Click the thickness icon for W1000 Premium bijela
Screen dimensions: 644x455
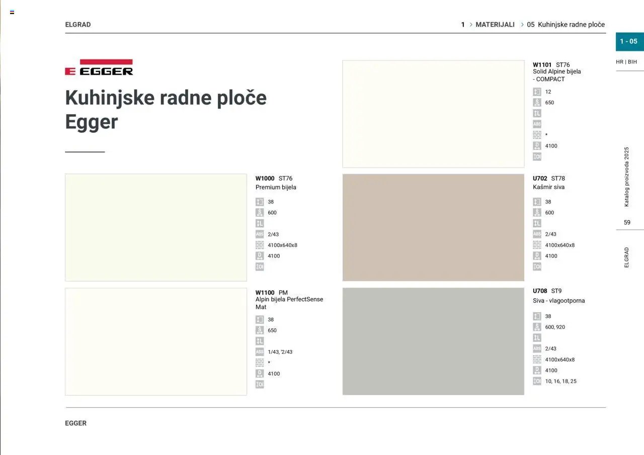pyautogui.click(x=260, y=202)
